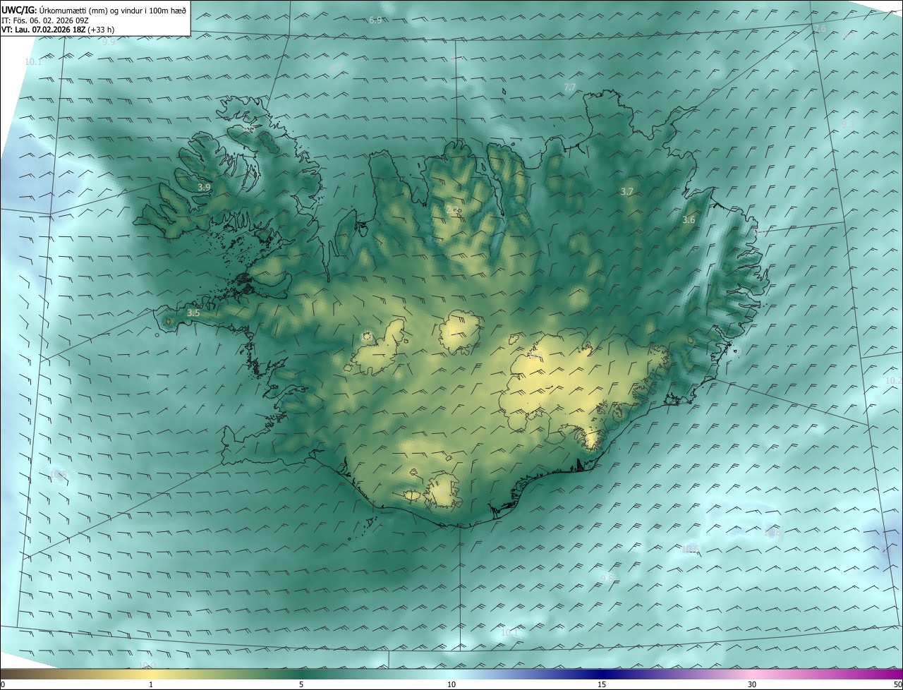This screenshot has height=690, width=903.
Task: Click the colorbar tick label 50
Action: pyautogui.click(x=897, y=685)
